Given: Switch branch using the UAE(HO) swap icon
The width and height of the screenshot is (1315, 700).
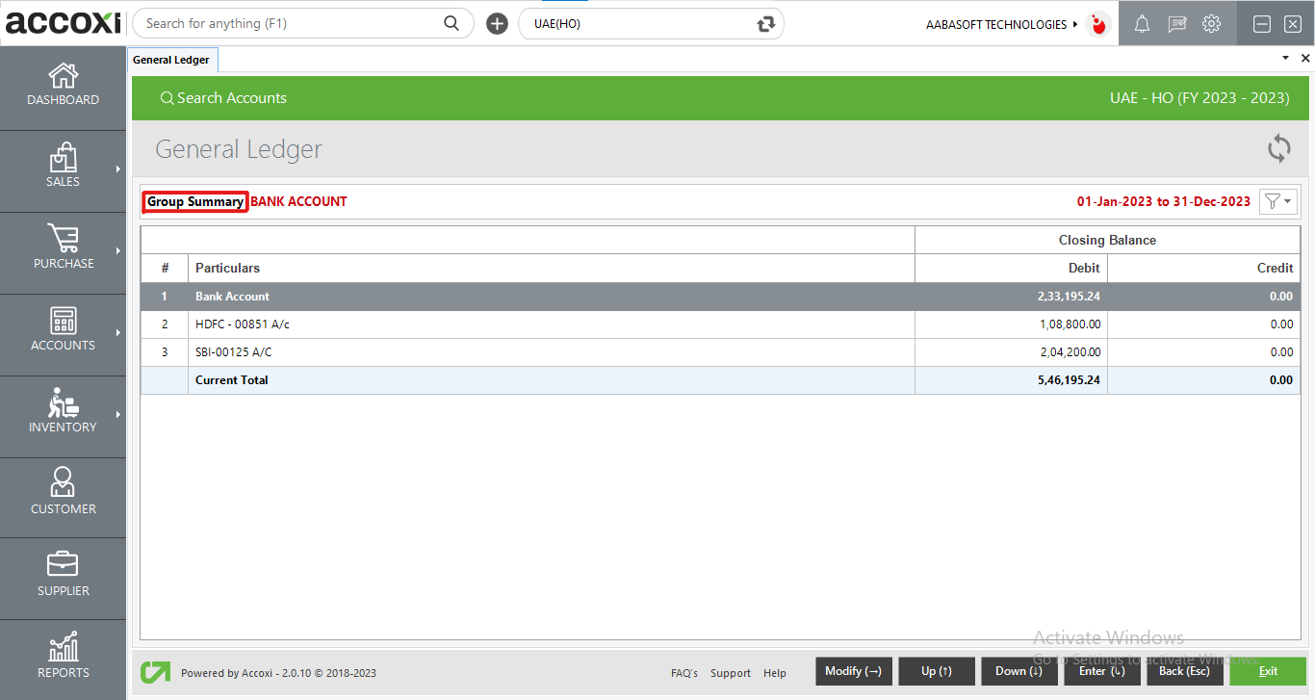Looking at the screenshot, I should coord(765,24).
